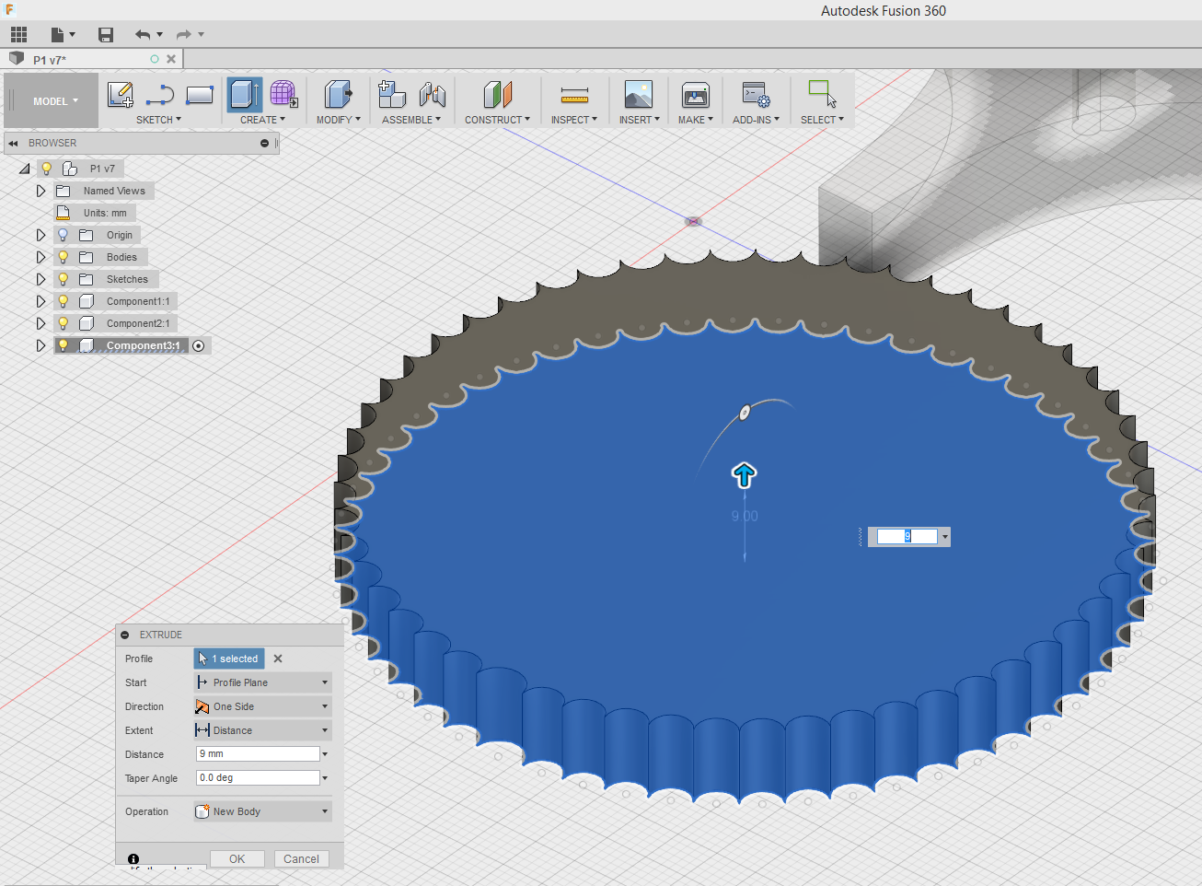Viewport: 1202px width, 886px height.
Task: Open the CREATE menu
Action: tap(262, 120)
